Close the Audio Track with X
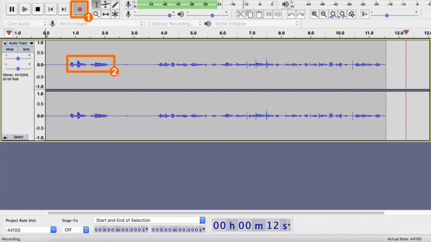This screenshot has height=242, width=431. pyautogui.click(x=5, y=43)
